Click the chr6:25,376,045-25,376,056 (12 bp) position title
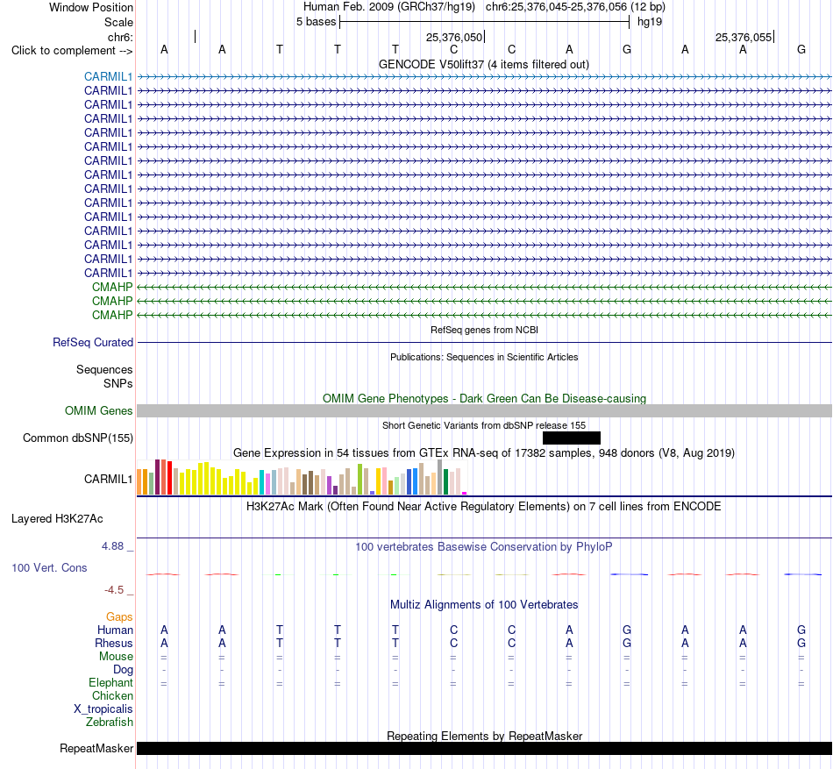The height and width of the screenshot is (769, 833). click(575, 7)
